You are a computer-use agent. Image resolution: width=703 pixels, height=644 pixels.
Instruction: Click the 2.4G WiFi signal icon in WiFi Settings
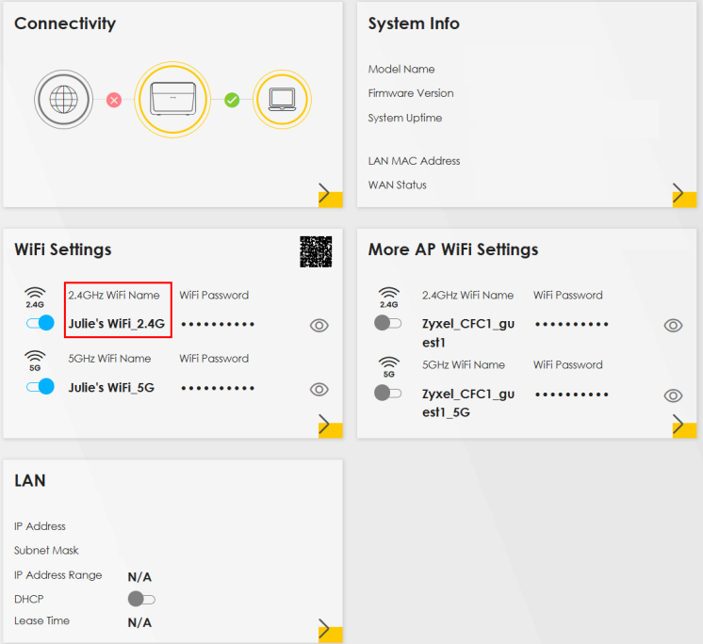[35, 297]
